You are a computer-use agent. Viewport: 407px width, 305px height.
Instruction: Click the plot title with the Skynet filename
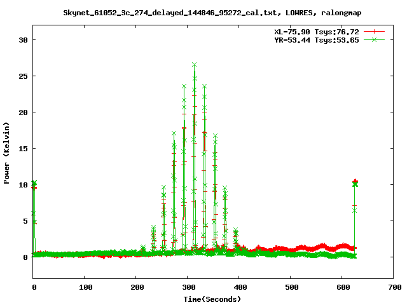coord(212,13)
